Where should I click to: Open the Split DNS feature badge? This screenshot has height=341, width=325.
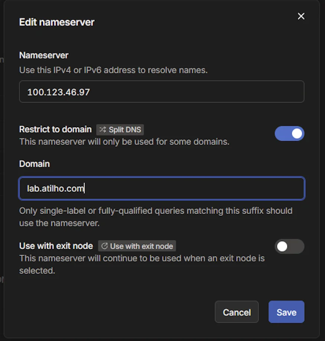(120, 130)
